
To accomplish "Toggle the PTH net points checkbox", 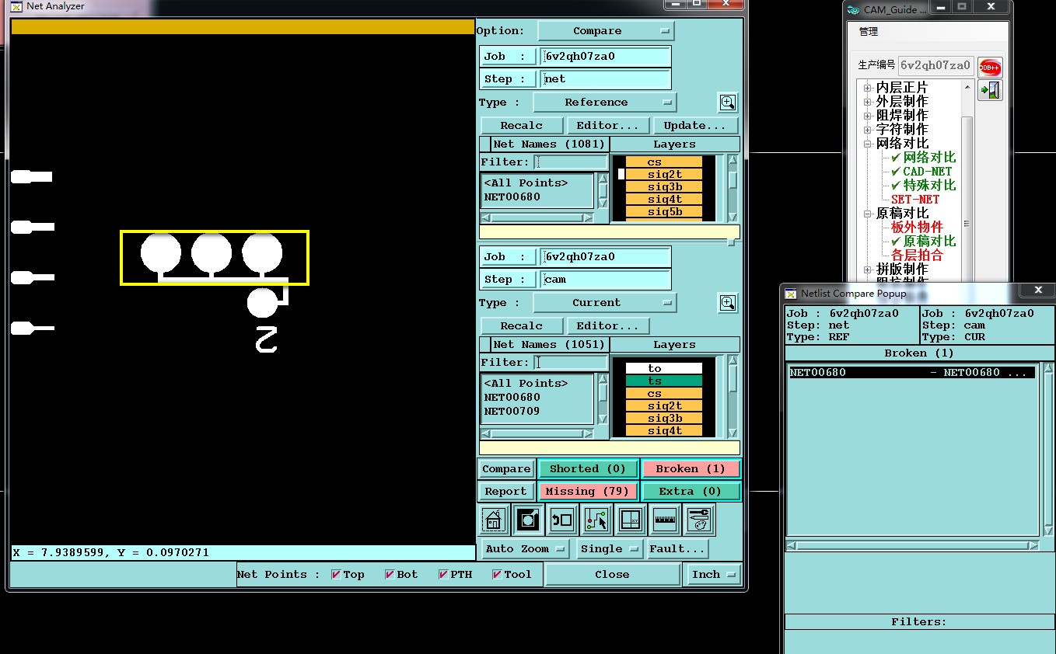I will pos(443,575).
